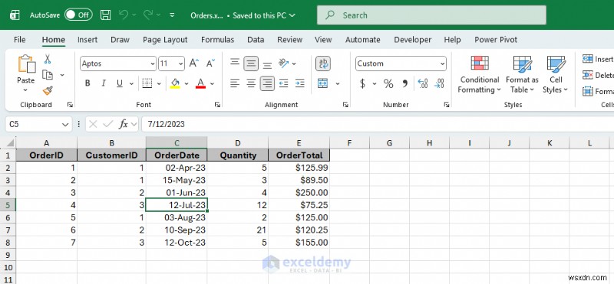Switch to the Data tab
This screenshot has width=614, height=284.
pyautogui.click(x=256, y=40)
